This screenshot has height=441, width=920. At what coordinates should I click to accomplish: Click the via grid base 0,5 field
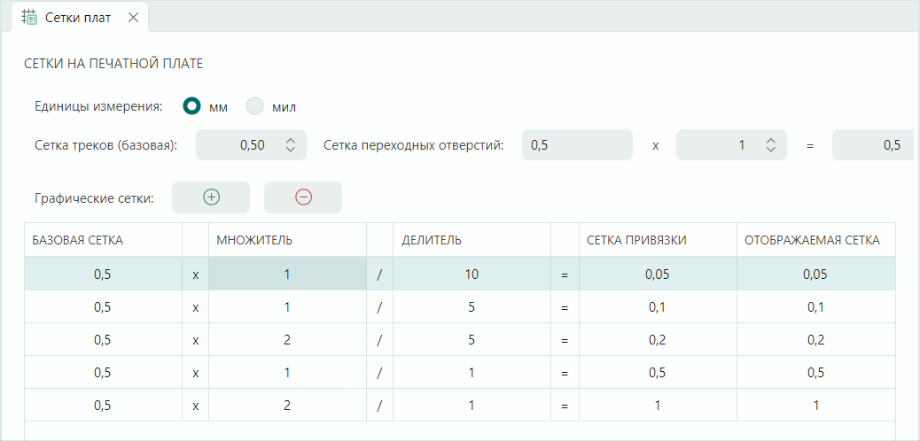tap(576, 145)
